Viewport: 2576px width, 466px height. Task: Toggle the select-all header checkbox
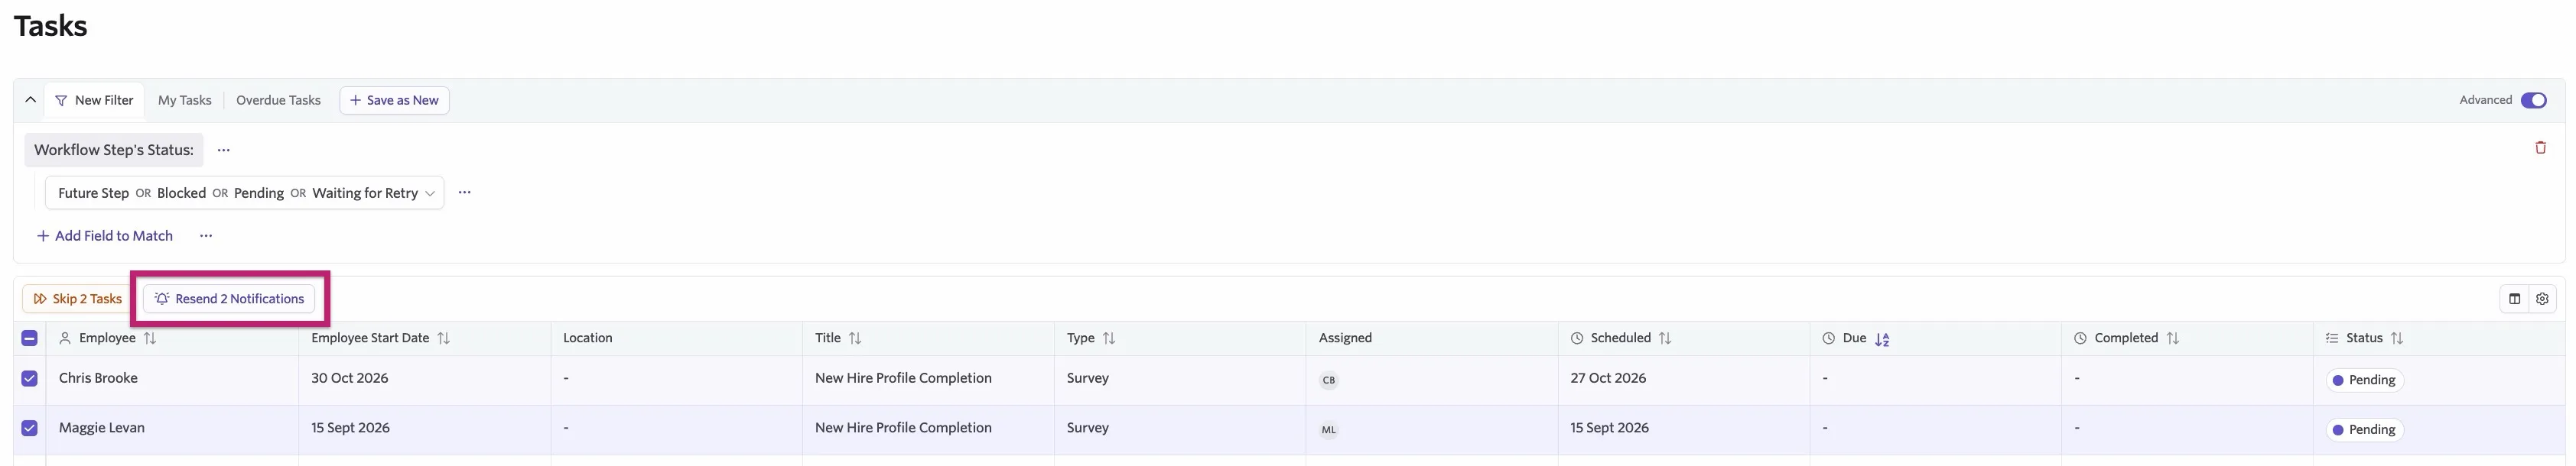pos(29,338)
